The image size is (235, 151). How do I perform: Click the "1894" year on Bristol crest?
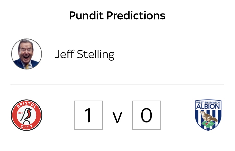pyautogui.click(x=20, y=113)
